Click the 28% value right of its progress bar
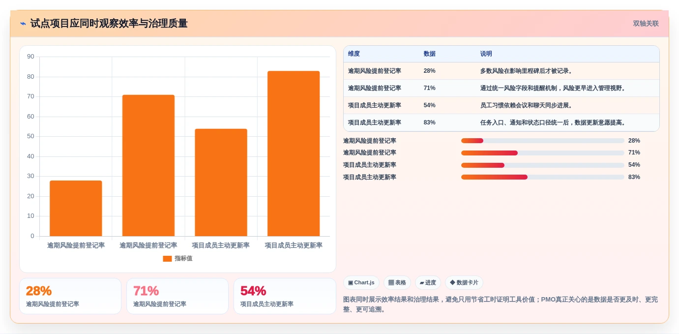679x334 pixels. [634, 141]
